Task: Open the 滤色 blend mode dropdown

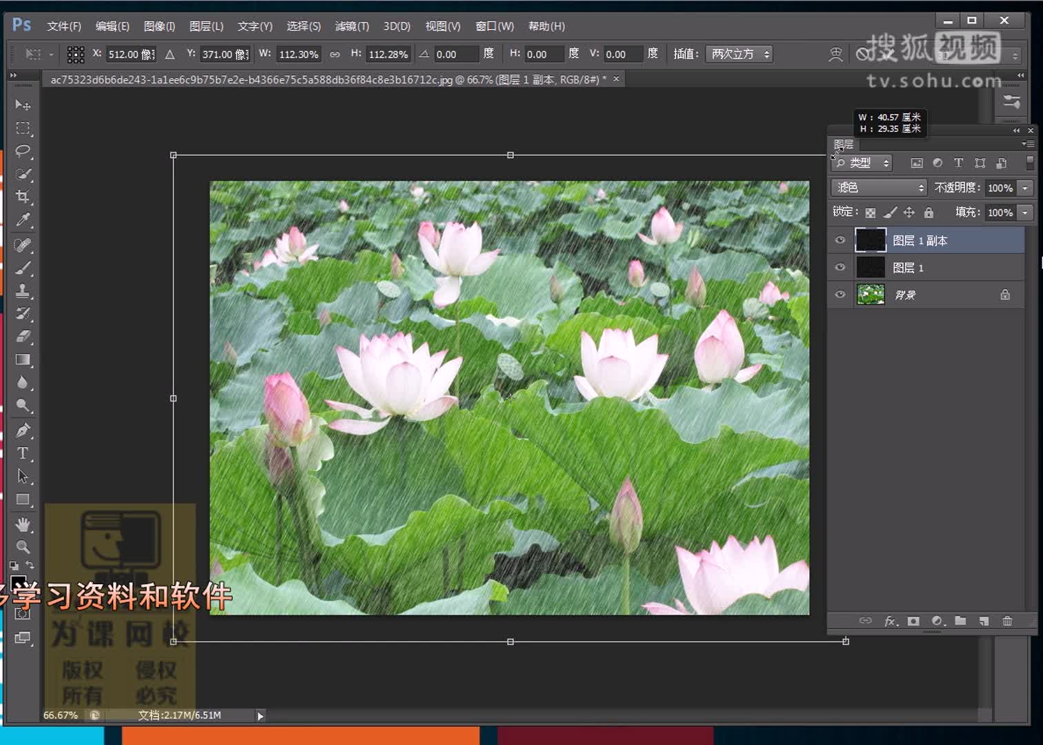Action: point(879,188)
